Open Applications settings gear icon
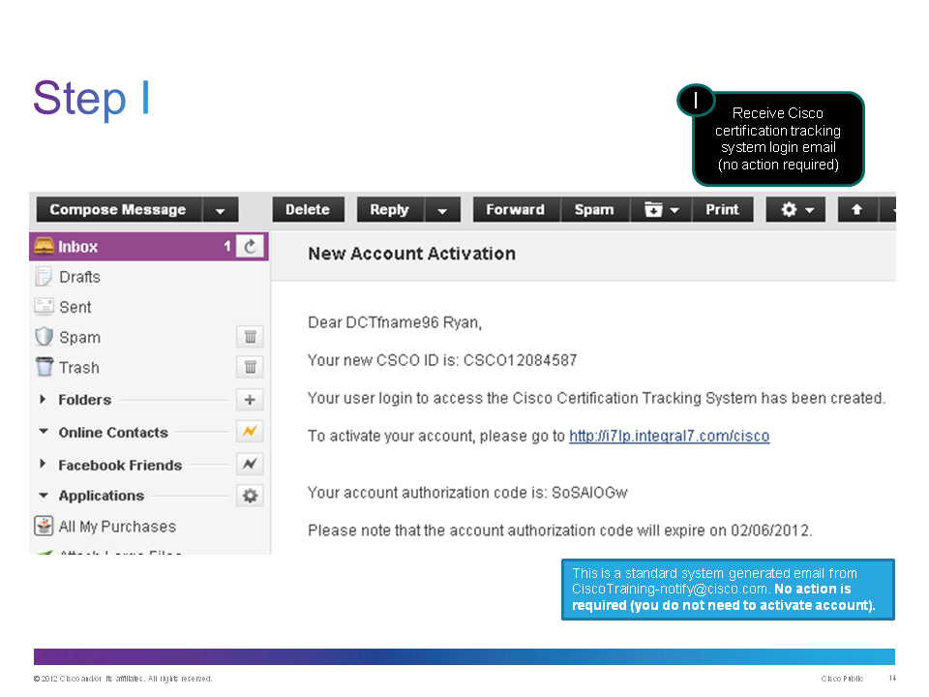This screenshot has height=697, width=929. click(250, 496)
